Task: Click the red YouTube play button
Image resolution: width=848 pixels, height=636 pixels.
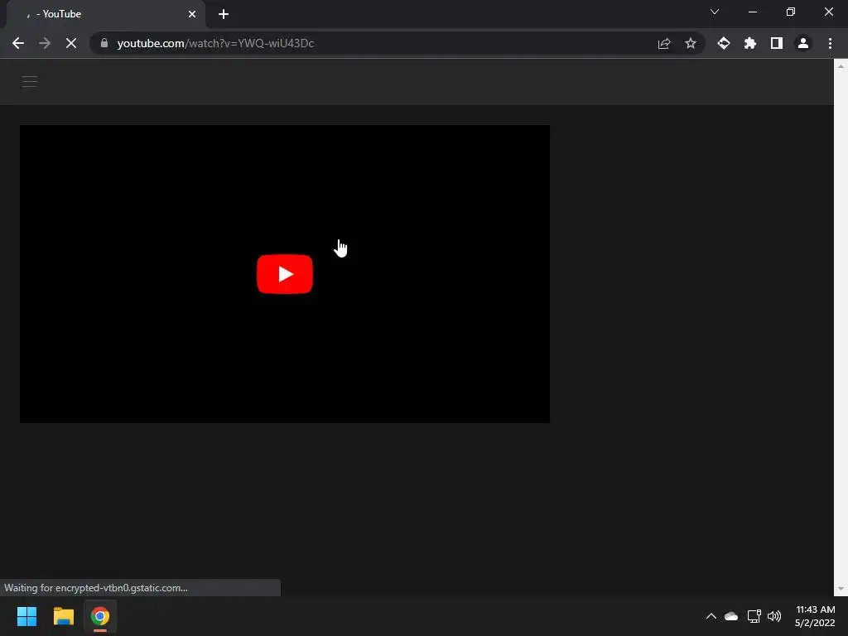Action: 285,274
